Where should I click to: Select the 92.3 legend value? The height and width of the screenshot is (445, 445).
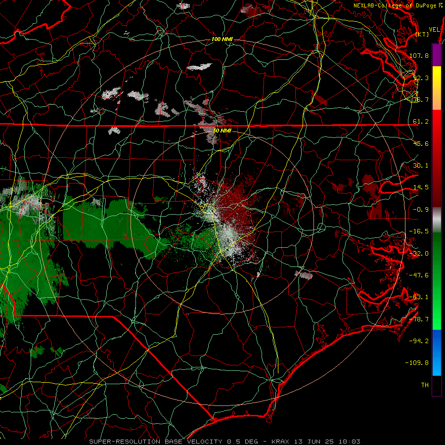click(x=421, y=78)
